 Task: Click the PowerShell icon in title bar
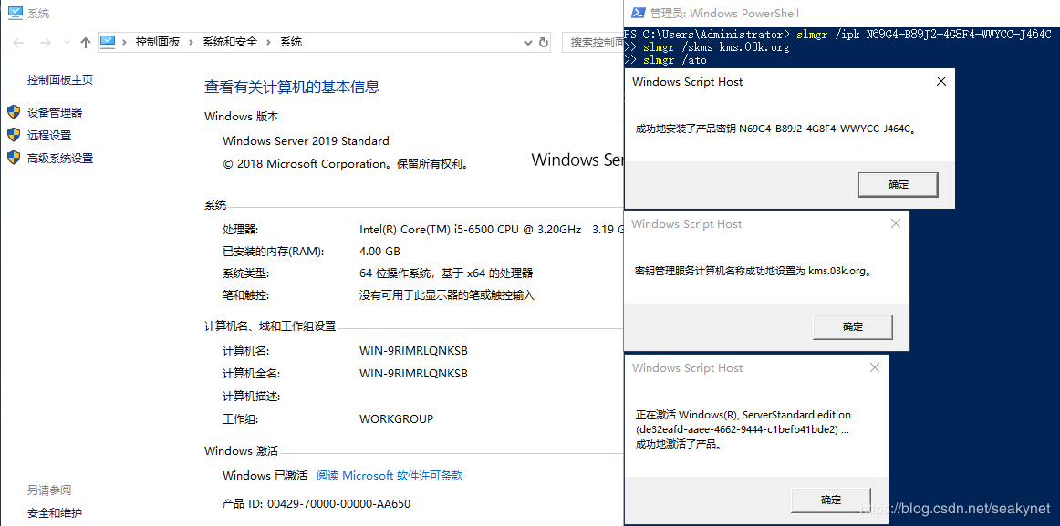pyautogui.click(x=637, y=13)
